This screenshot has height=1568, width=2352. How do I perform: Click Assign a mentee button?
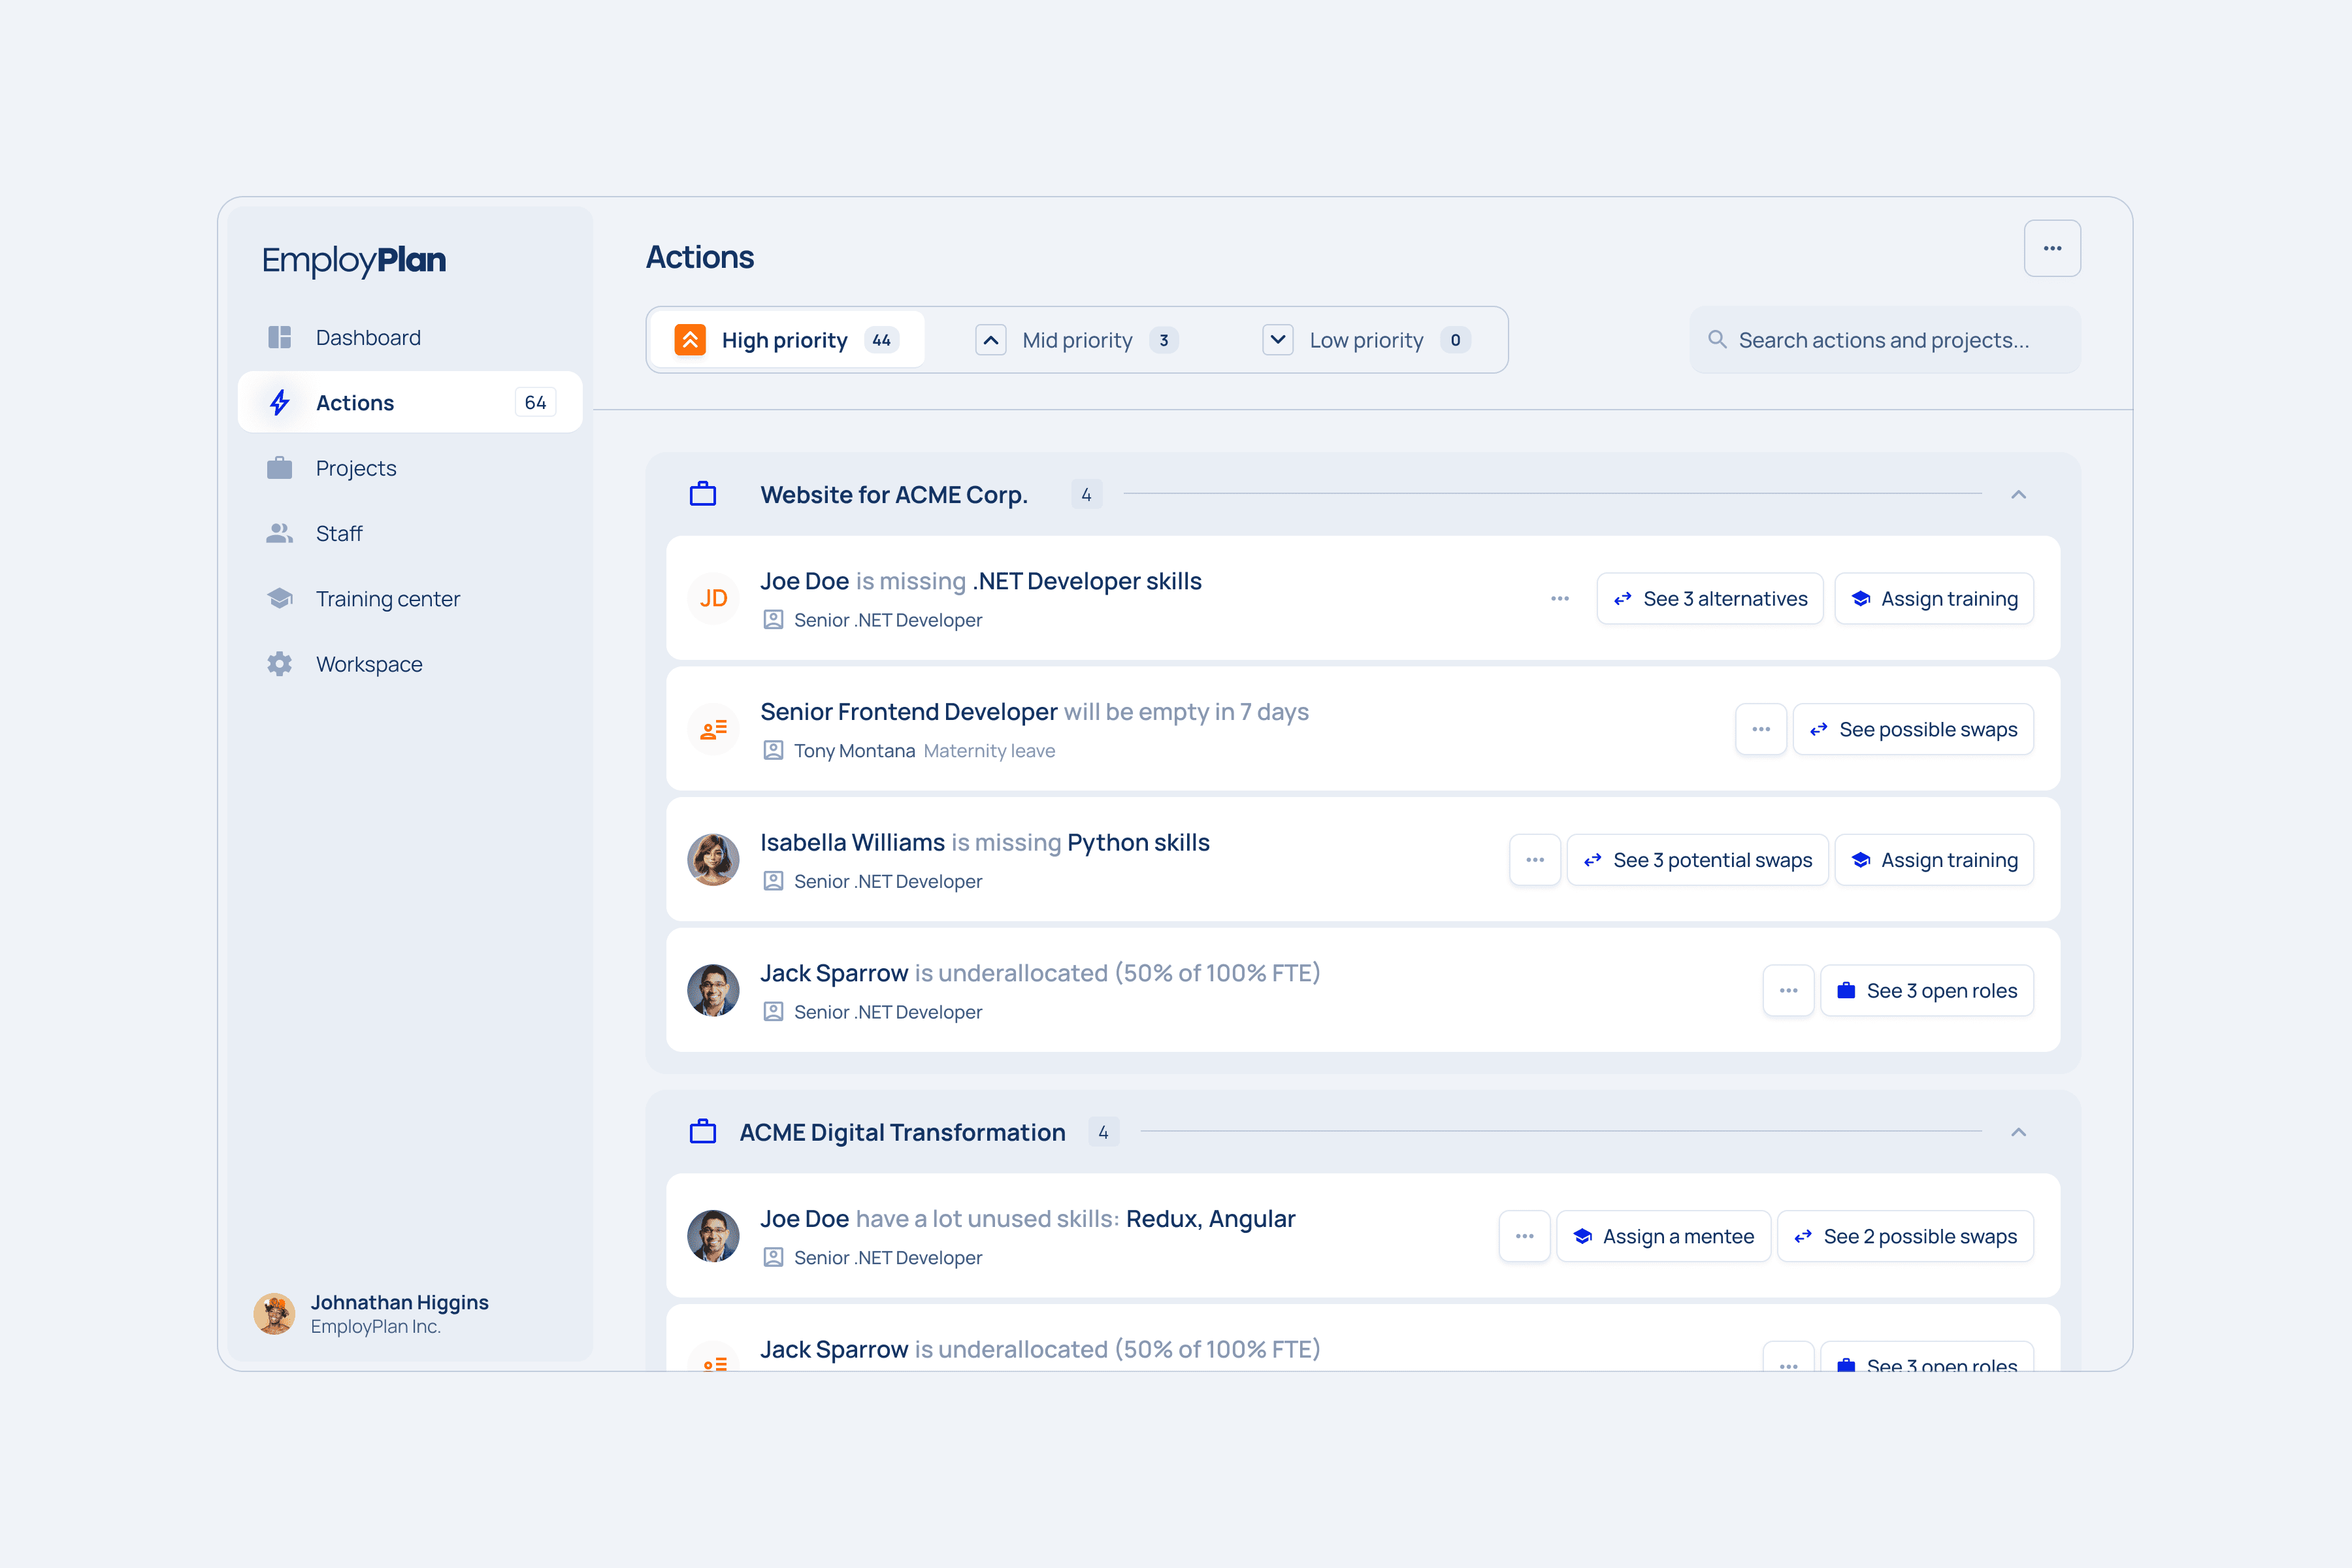pyautogui.click(x=1663, y=1236)
